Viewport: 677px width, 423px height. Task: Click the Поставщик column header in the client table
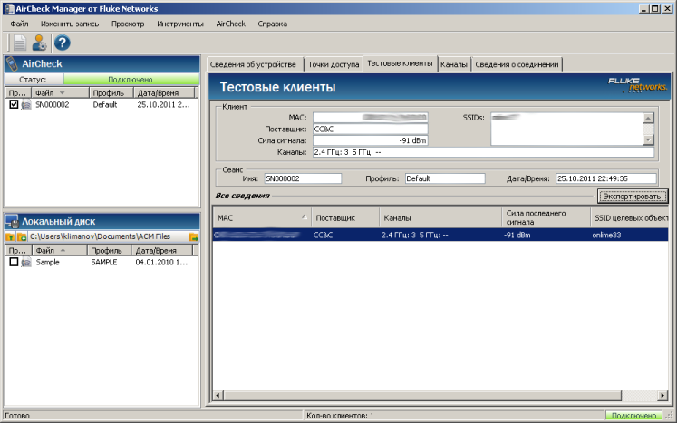pos(344,217)
